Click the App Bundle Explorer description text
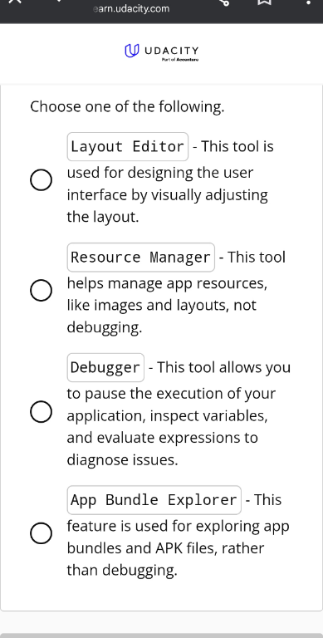Image resolution: width=323 pixels, height=638 pixels. 179,537
